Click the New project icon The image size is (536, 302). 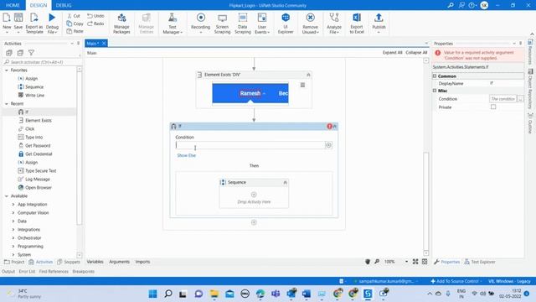coord(7,18)
